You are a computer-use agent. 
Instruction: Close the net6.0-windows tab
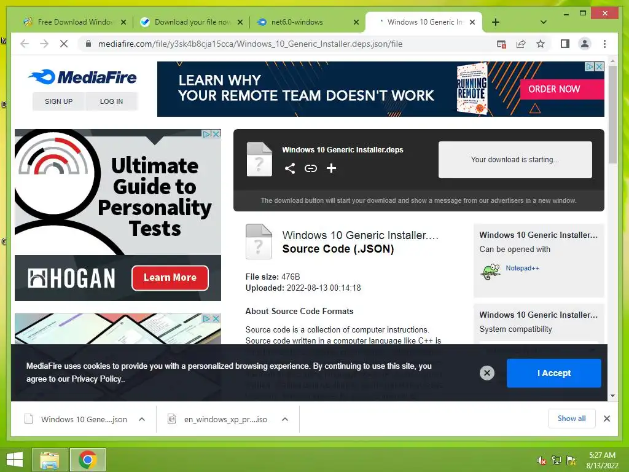coord(356,23)
